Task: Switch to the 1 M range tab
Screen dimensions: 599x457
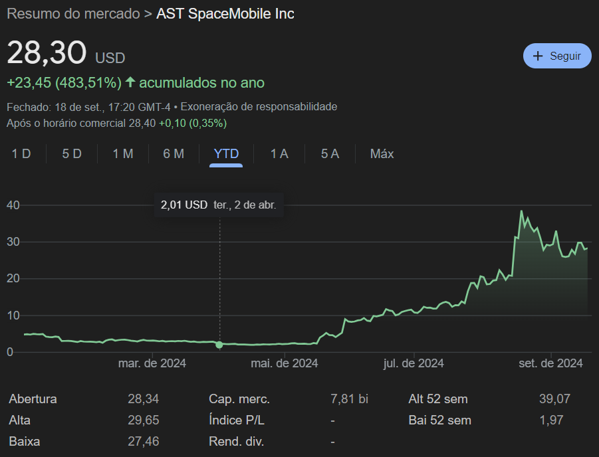Action: [x=123, y=154]
